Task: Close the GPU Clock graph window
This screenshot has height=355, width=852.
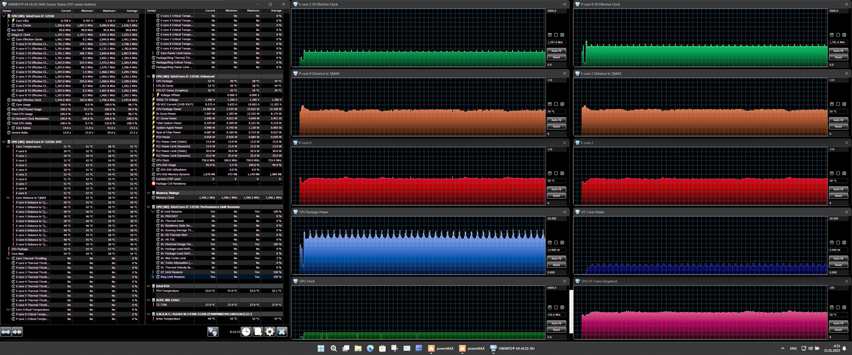Action: (x=564, y=282)
